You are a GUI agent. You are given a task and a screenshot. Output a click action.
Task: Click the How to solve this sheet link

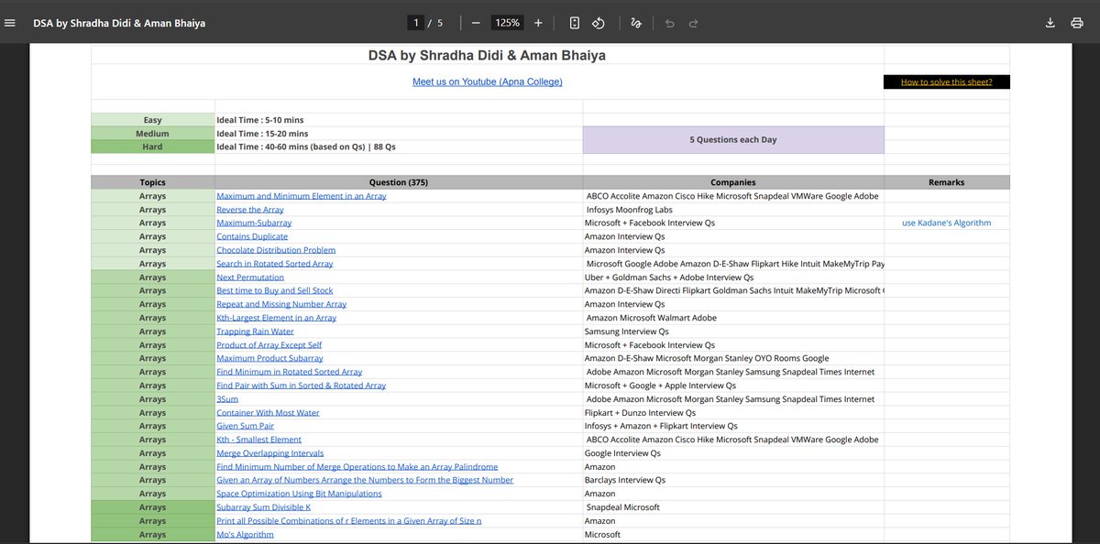tap(946, 82)
